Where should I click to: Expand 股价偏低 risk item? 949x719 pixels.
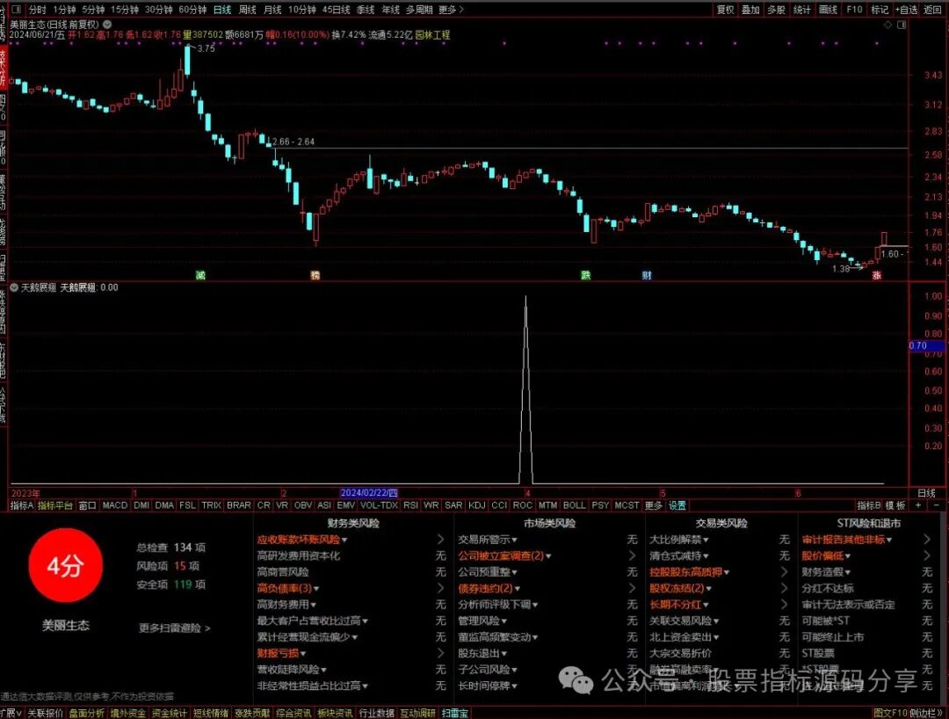(x=826, y=556)
